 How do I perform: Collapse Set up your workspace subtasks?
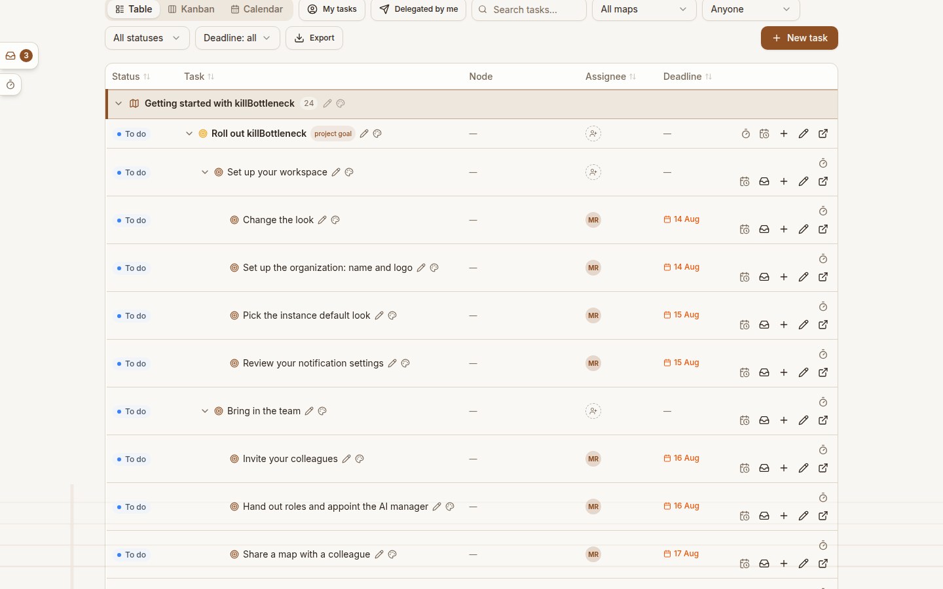(205, 172)
